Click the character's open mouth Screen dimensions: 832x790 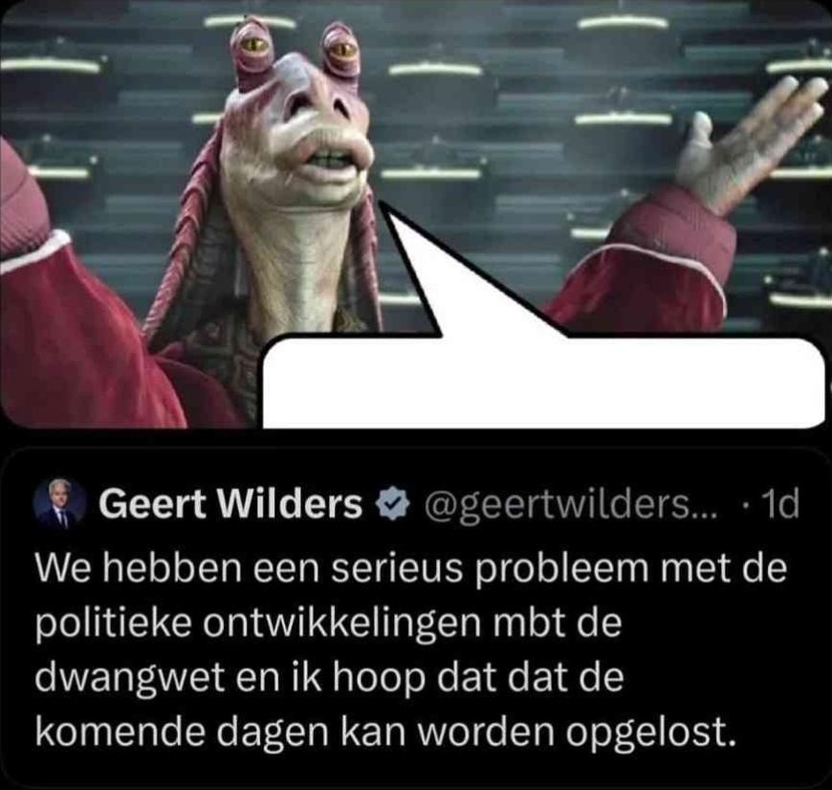tap(331, 159)
